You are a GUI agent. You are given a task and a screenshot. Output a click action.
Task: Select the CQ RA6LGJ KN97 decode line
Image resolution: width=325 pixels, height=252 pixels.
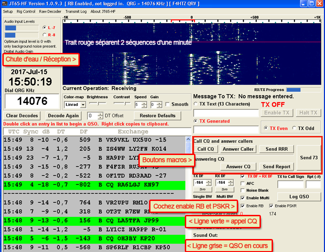click(94, 185)
